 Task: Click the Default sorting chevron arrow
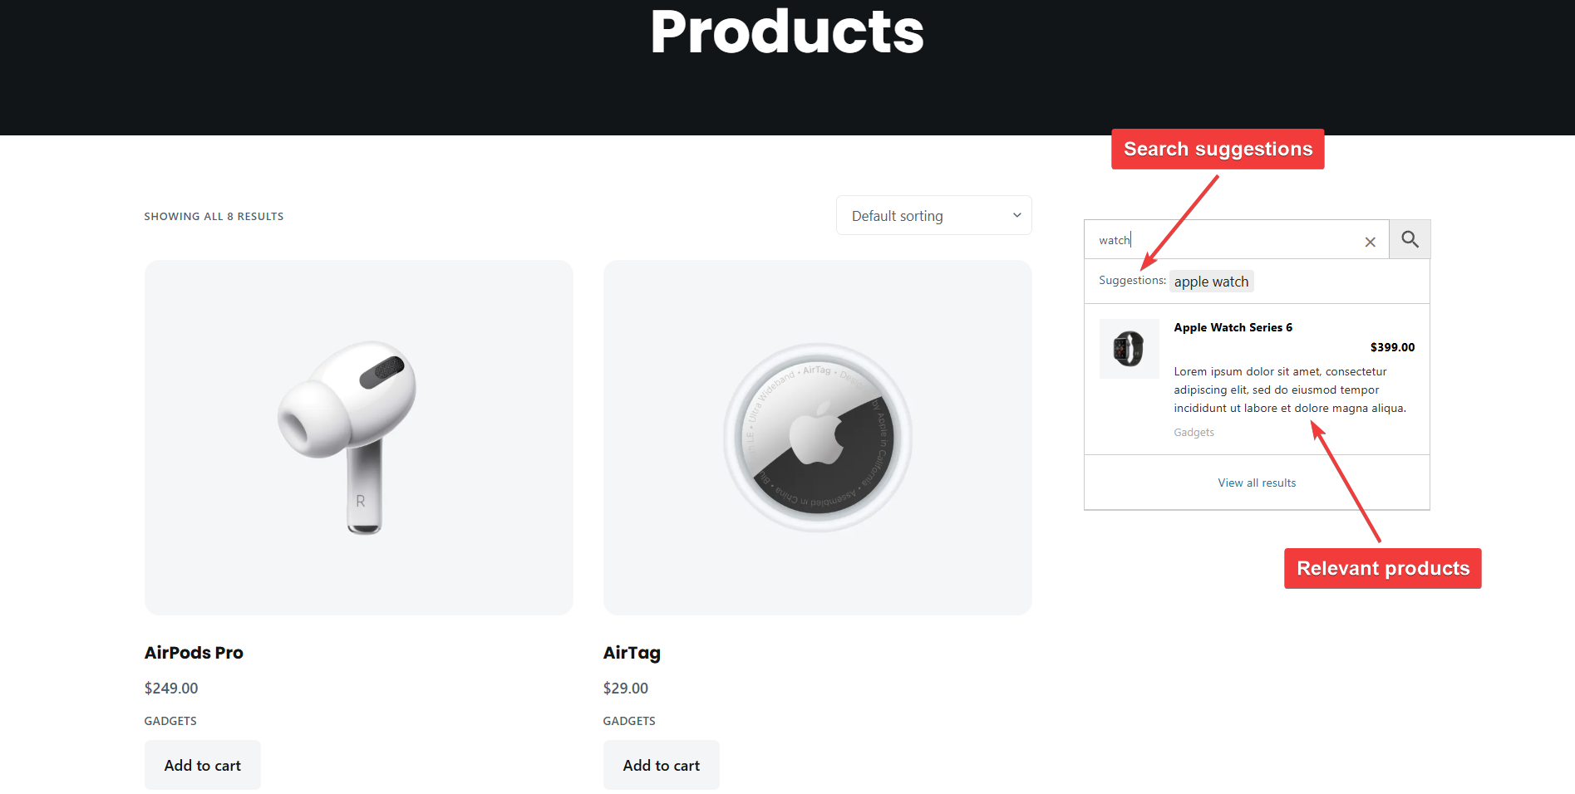pyautogui.click(x=1016, y=216)
